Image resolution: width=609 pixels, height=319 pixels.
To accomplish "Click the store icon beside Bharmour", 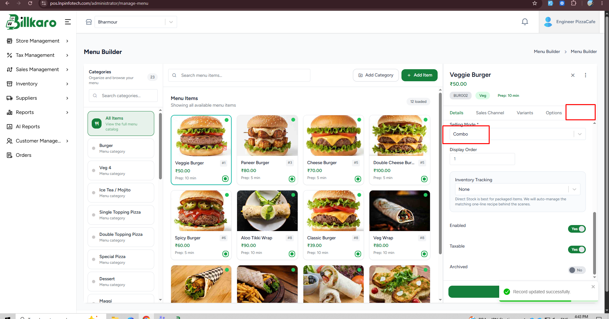I will [89, 22].
